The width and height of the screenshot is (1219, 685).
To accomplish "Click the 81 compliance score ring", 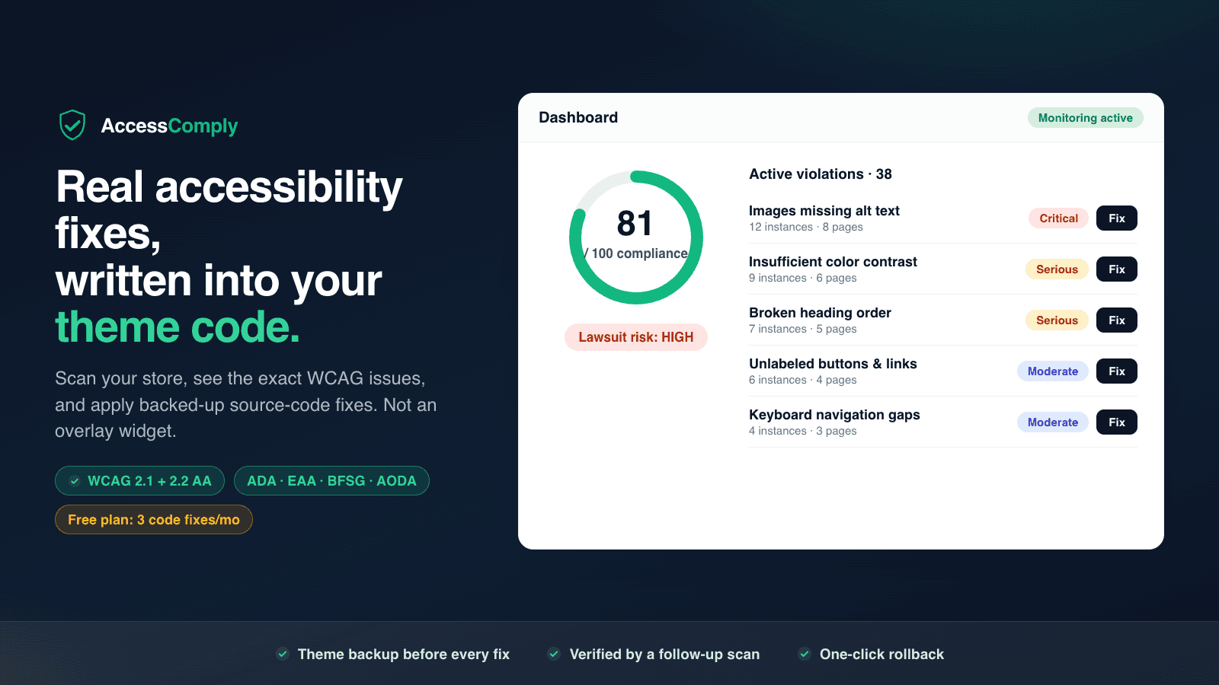I will pos(636,237).
